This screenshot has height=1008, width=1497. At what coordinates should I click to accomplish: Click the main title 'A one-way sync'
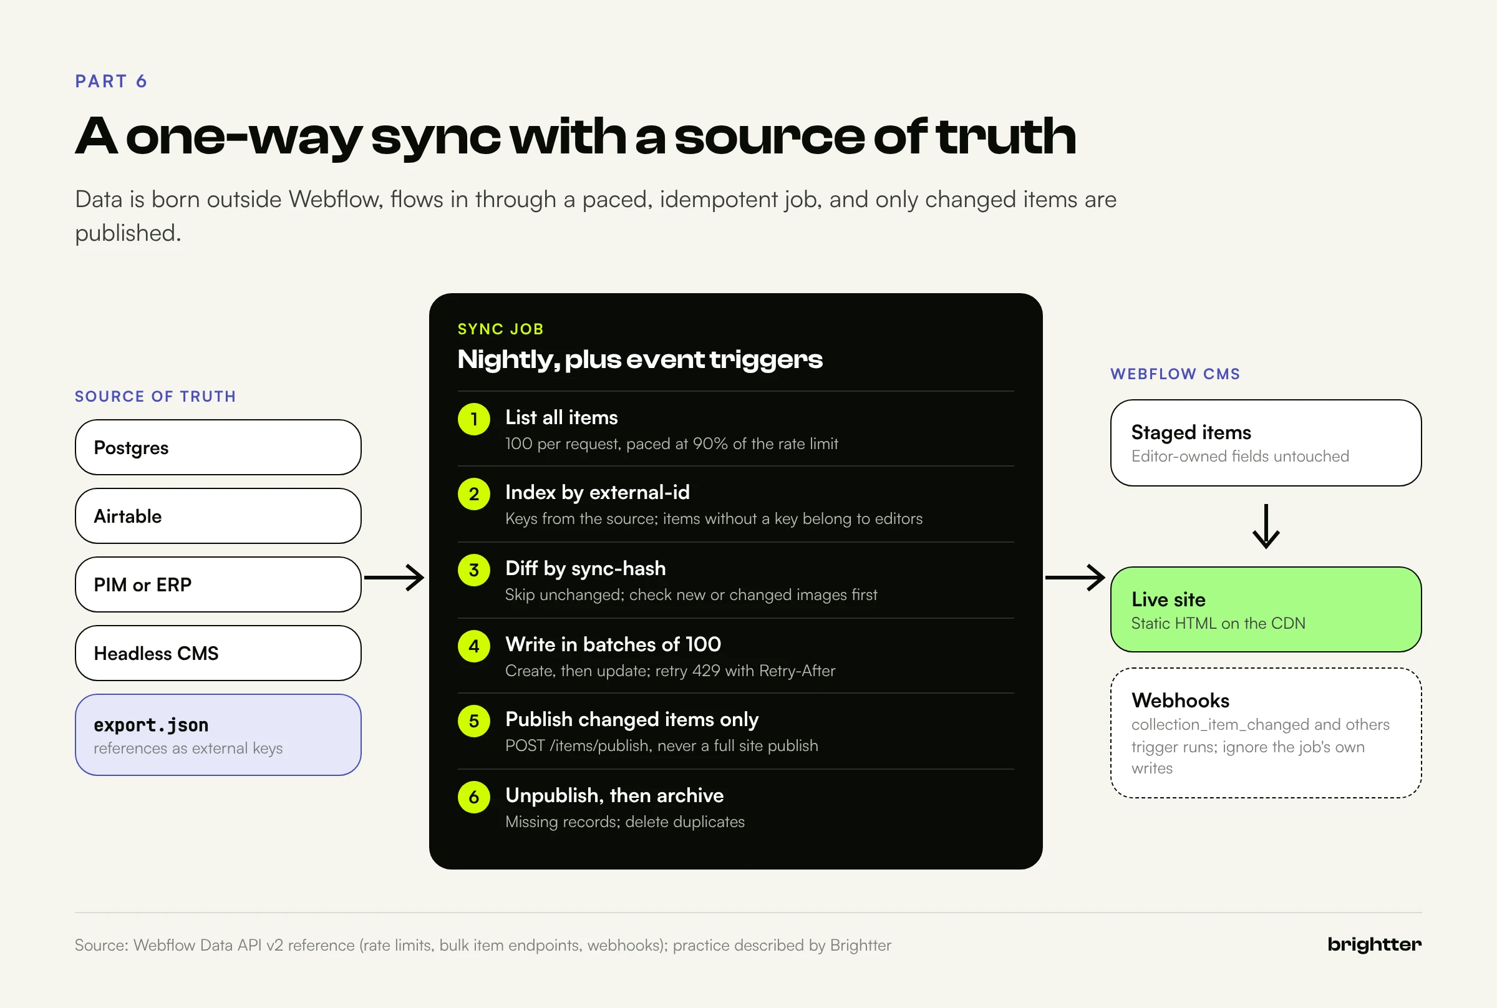576,137
